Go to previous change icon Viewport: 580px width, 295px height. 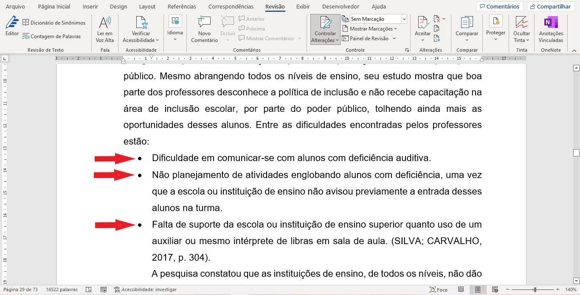[x=437, y=29]
